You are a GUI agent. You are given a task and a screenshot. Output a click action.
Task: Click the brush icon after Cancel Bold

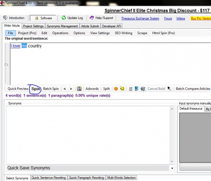click(x=169, y=89)
